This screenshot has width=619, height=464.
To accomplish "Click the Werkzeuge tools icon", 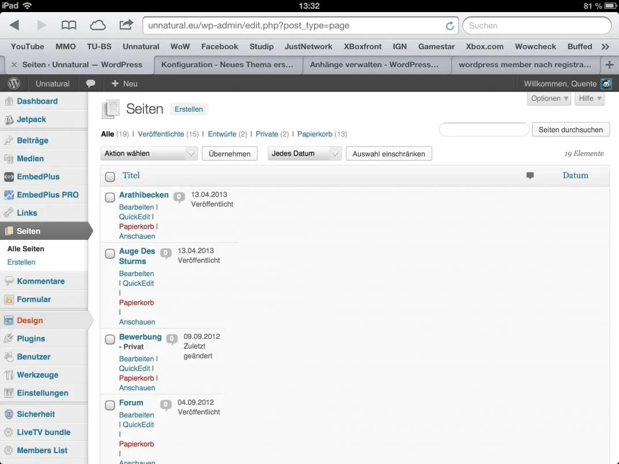I will tap(9, 375).
